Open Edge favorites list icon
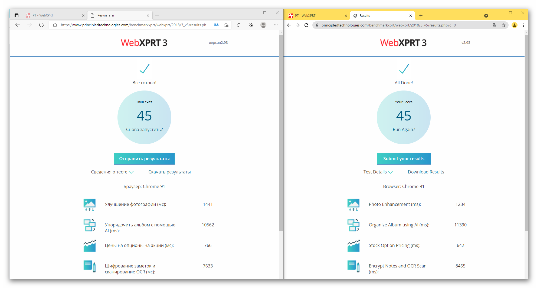 (x=239, y=25)
